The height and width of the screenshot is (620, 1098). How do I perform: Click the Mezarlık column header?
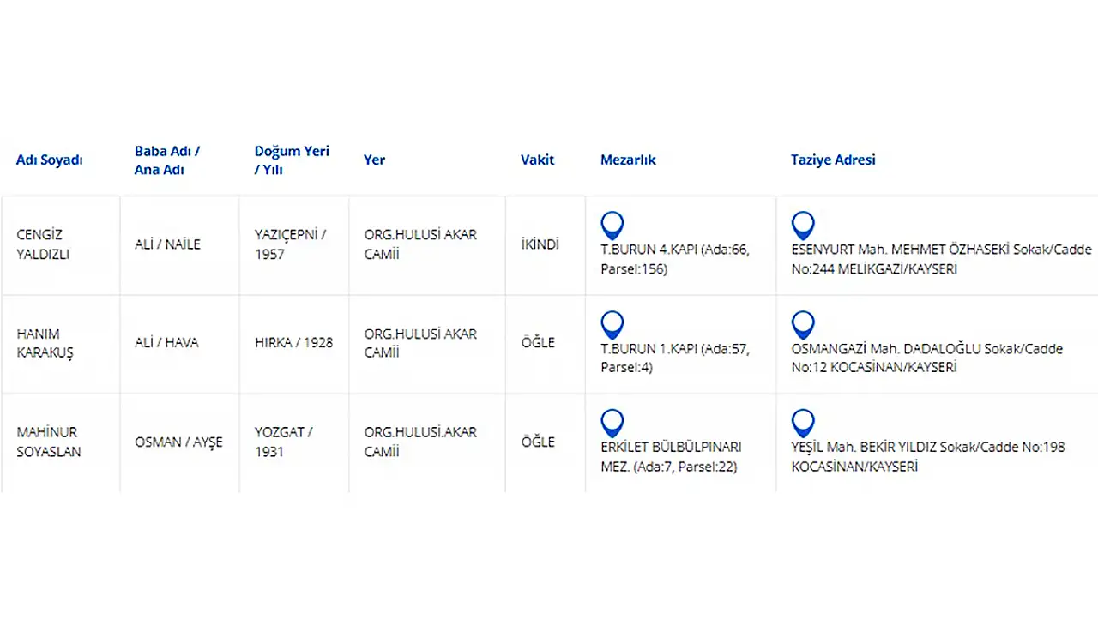(x=628, y=160)
